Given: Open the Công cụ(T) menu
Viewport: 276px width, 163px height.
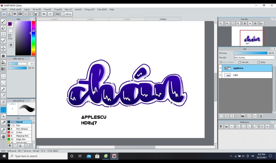Looking at the screenshot, I should click(x=89, y=9).
